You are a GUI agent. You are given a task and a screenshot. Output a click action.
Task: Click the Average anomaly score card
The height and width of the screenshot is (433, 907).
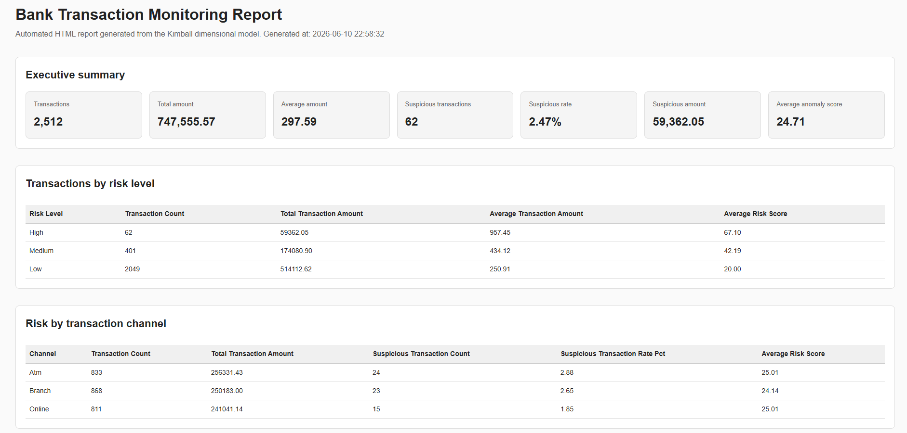click(827, 115)
